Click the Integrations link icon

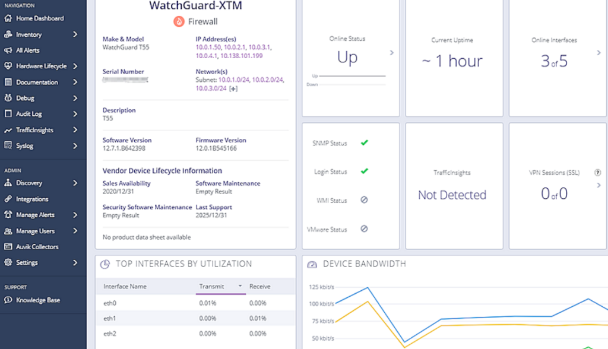[x=8, y=199]
